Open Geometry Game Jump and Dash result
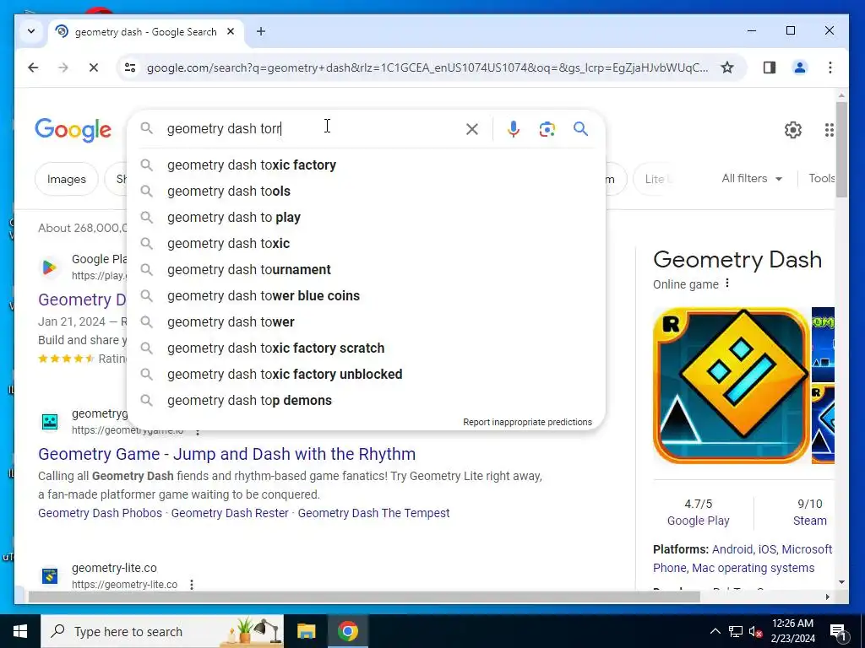865x648 pixels. click(x=226, y=454)
